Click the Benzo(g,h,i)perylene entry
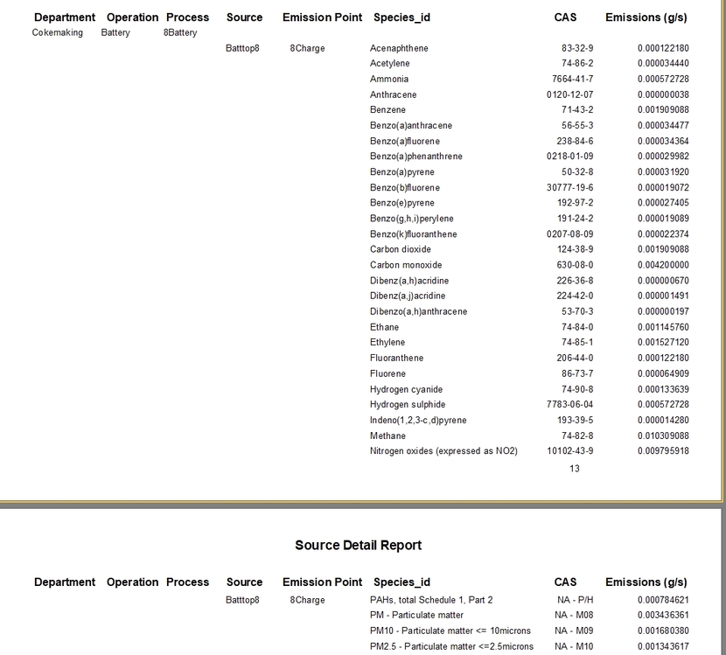726x655 pixels. point(411,219)
